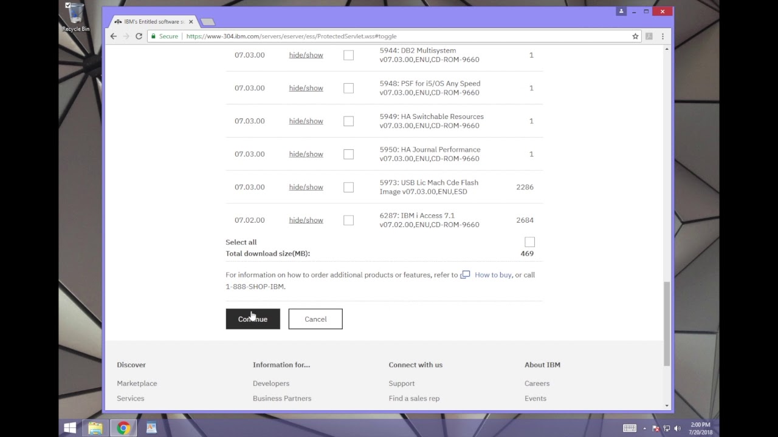This screenshot has width=778, height=437.
Task: Click the Chrome taskbar icon
Action: click(123, 428)
